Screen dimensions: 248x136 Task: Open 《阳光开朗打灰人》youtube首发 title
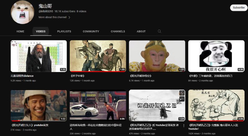[x=29, y=125]
